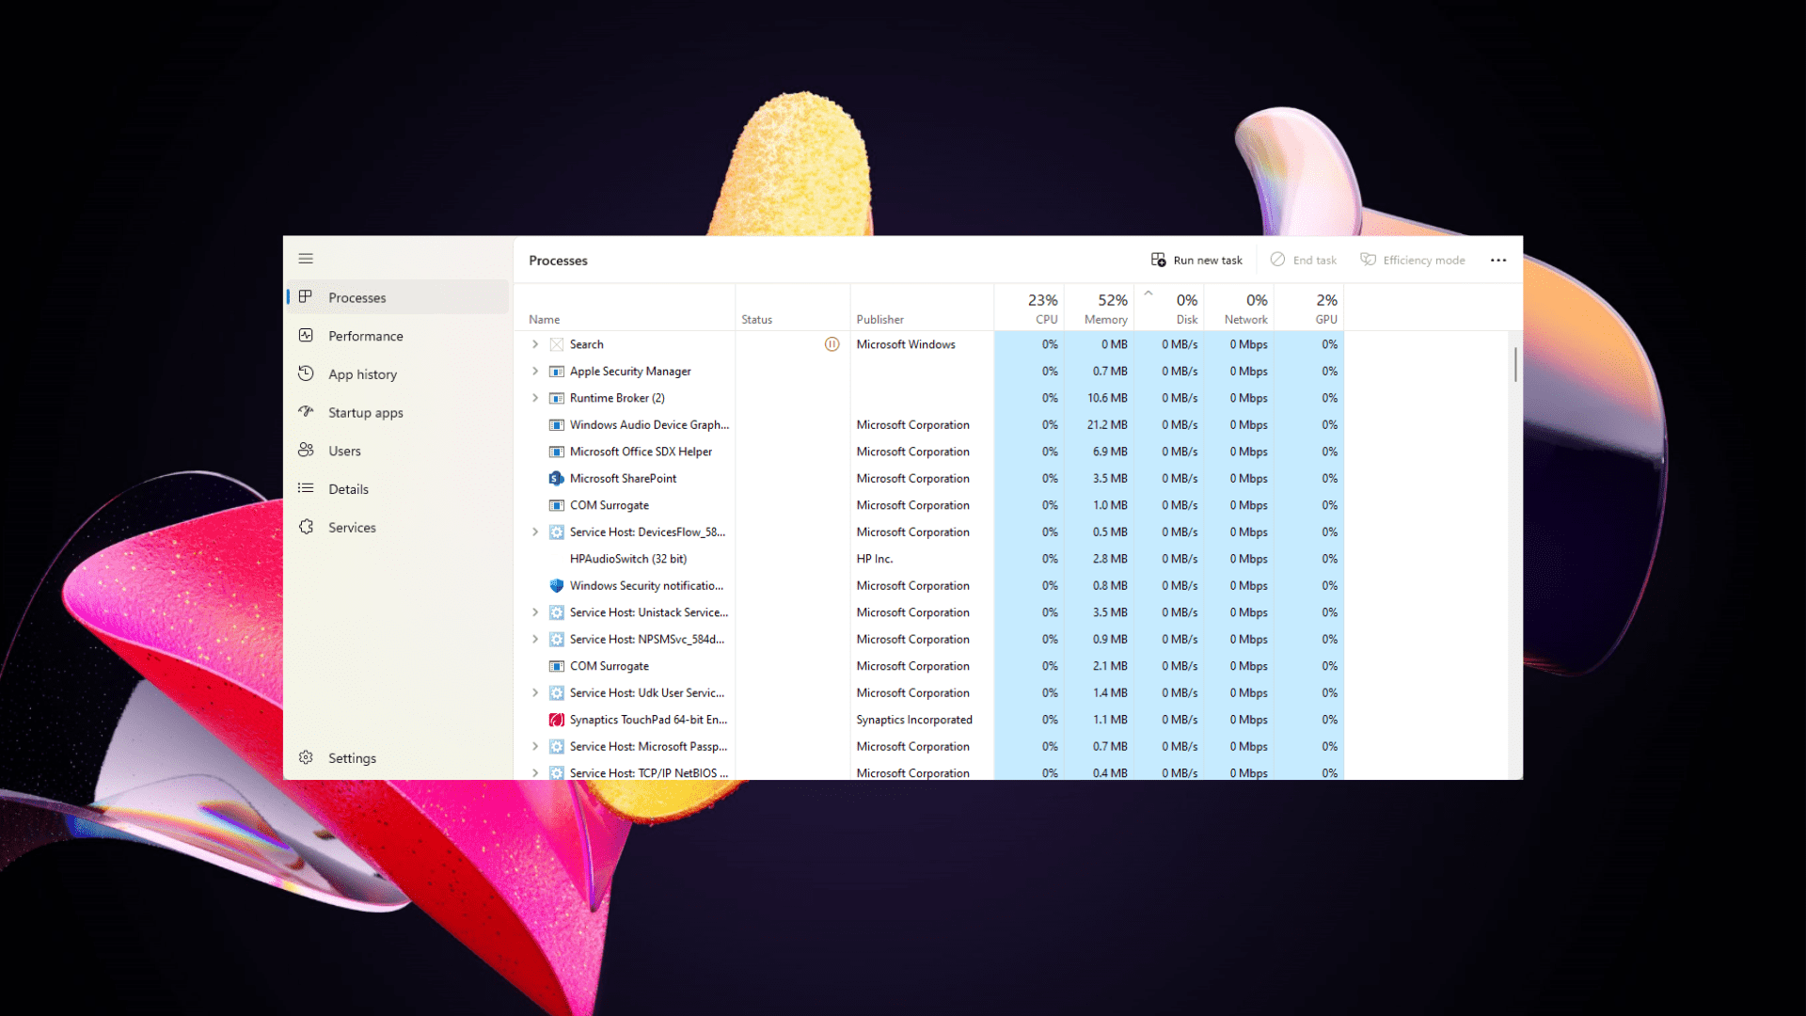Go to the Processes page
Viewport: 1806px width, 1016px height.
pyautogui.click(x=398, y=297)
